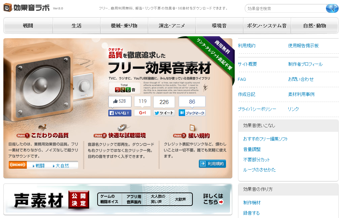Click the blue search magnifier button

(332, 8)
